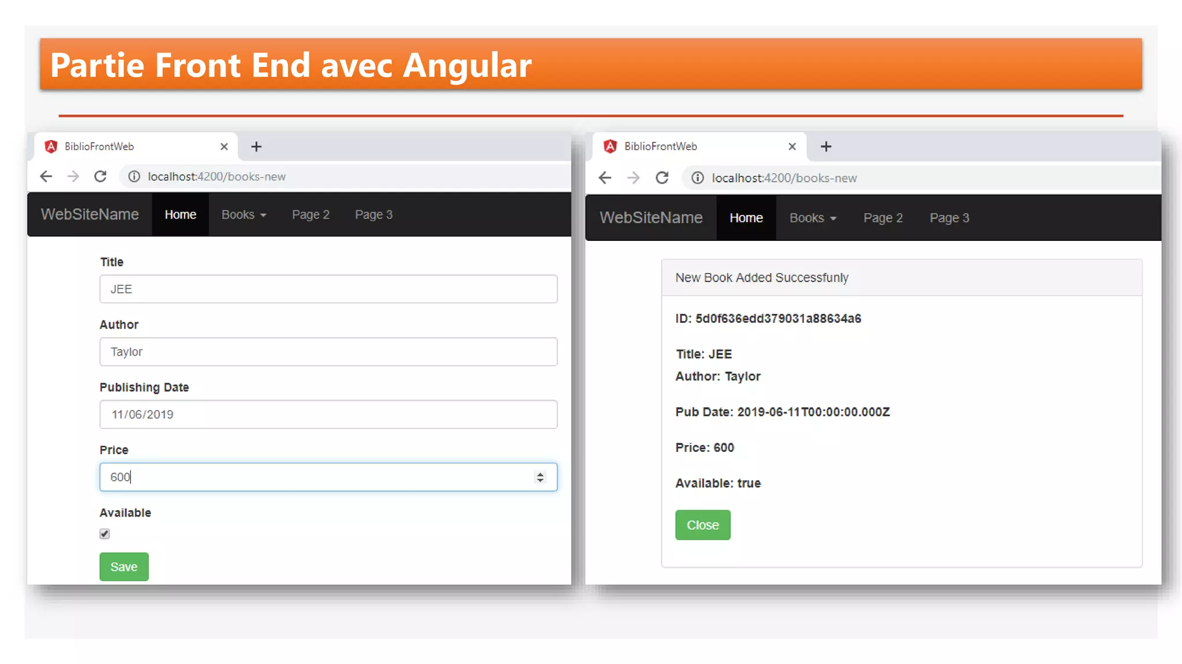Click the 'Available' form label
This screenshot has height=664, width=1182.
click(125, 513)
